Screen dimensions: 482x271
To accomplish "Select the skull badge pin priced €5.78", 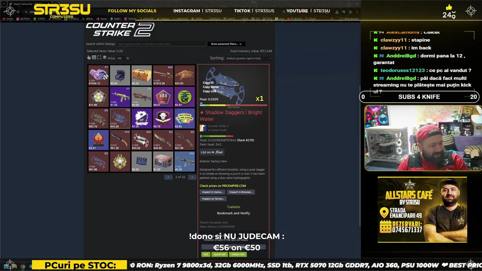I will click(x=163, y=118).
